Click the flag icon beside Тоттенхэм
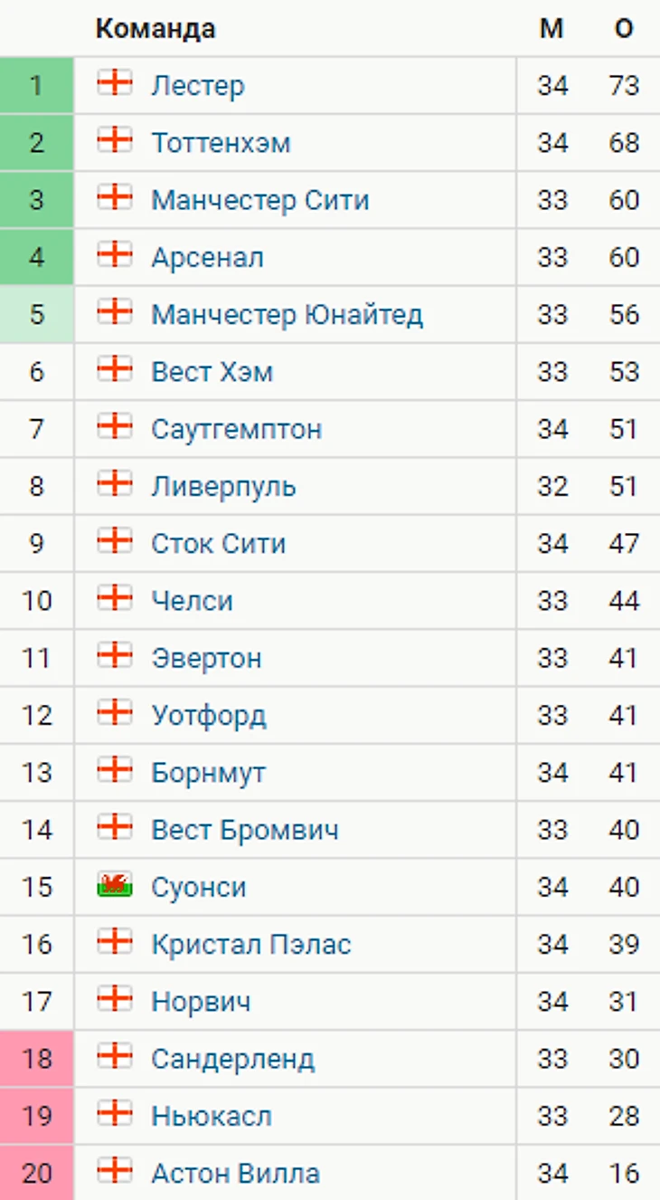This screenshot has width=660, height=1200. [115, 140]
